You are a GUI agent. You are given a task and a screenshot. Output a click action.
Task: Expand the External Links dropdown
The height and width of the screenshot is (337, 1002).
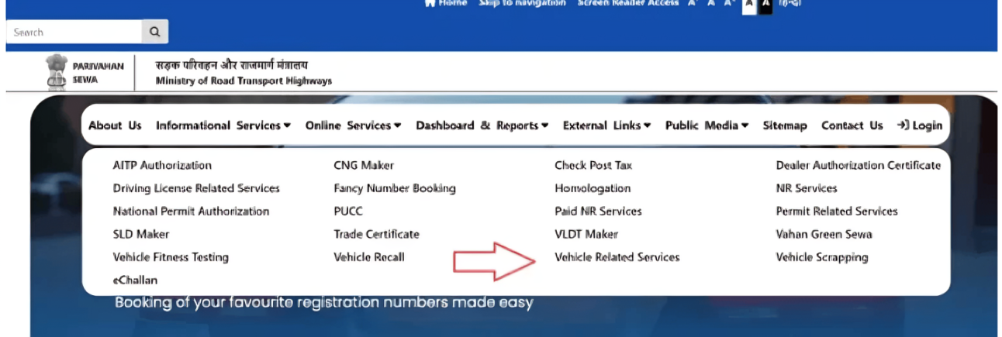tap(606, 126)
